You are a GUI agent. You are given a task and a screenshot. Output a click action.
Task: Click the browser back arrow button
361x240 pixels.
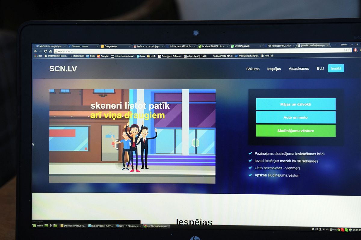[35, 51]
